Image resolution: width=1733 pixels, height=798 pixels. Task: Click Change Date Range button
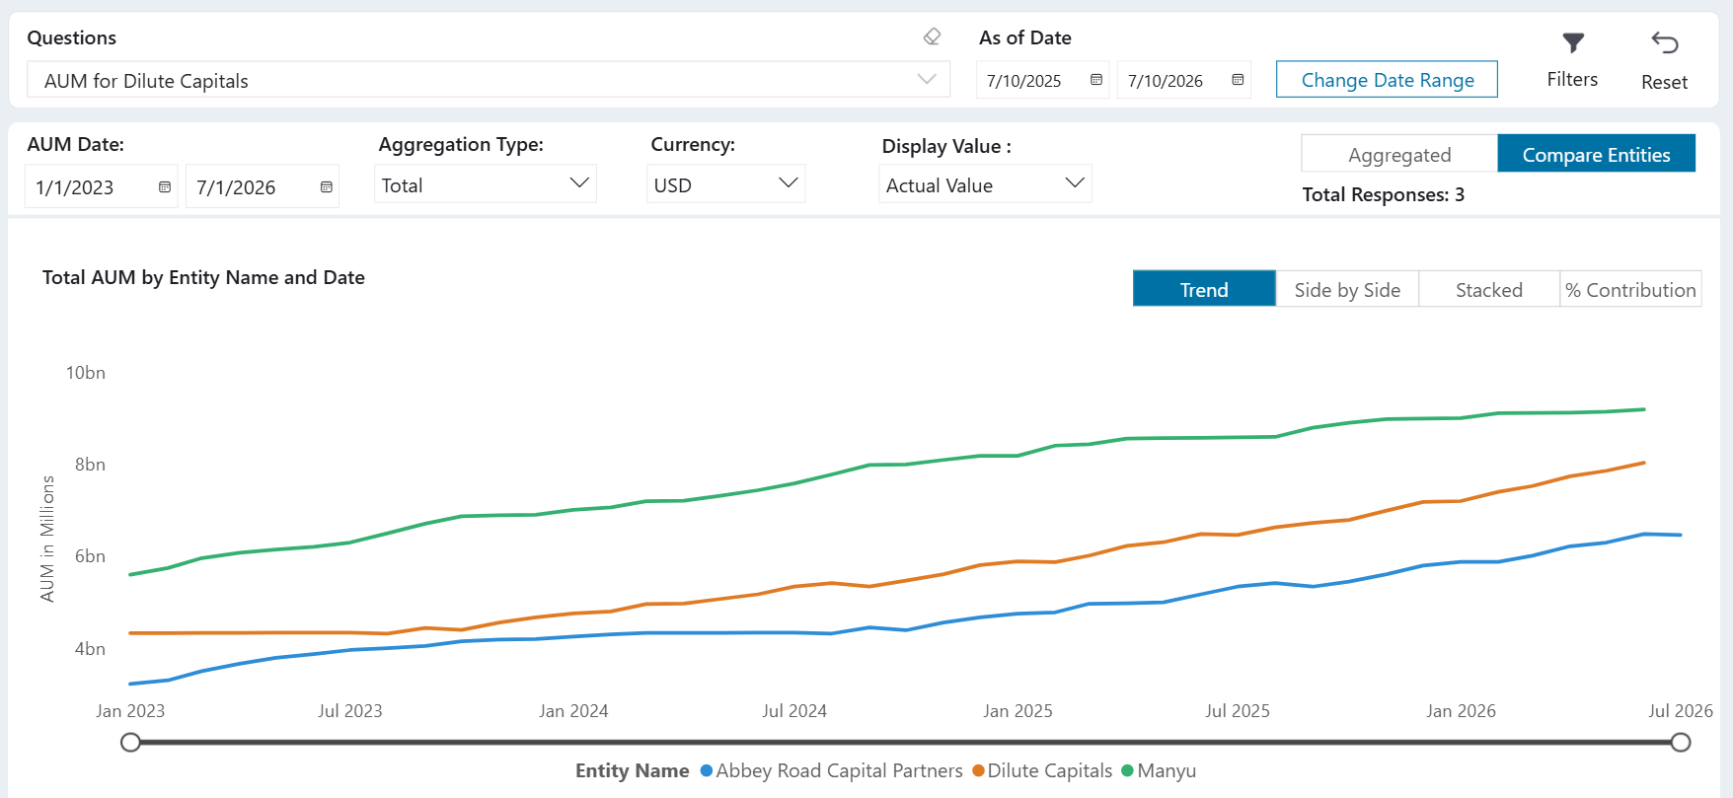point(1387,80)
